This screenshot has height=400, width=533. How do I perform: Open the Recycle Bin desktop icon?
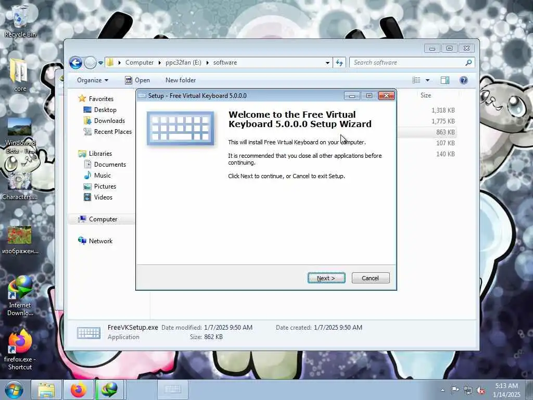20,20
